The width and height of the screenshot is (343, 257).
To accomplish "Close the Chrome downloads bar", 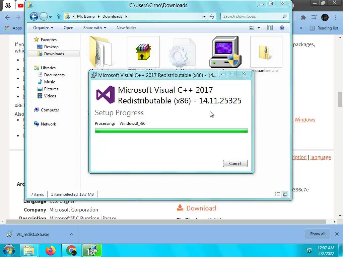I will tap(337, 234).
